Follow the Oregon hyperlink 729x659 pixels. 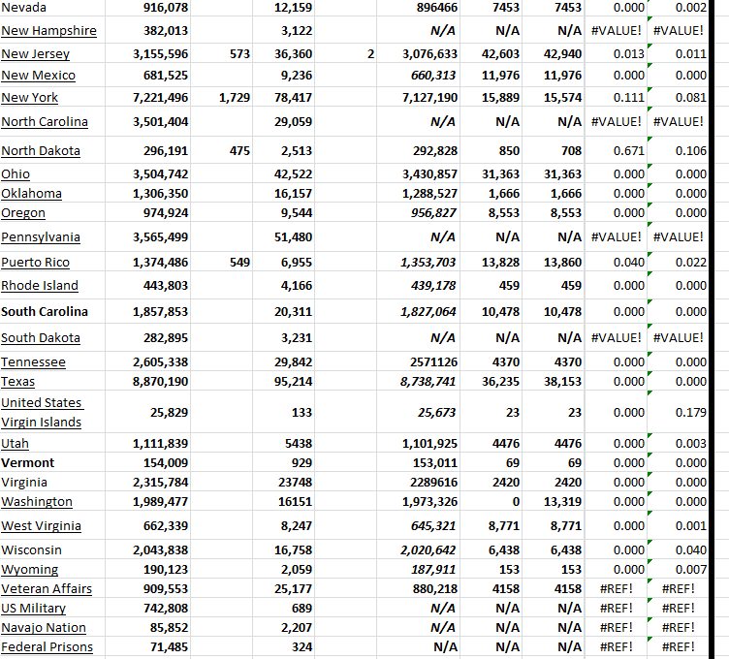click(x=23, y=213)
